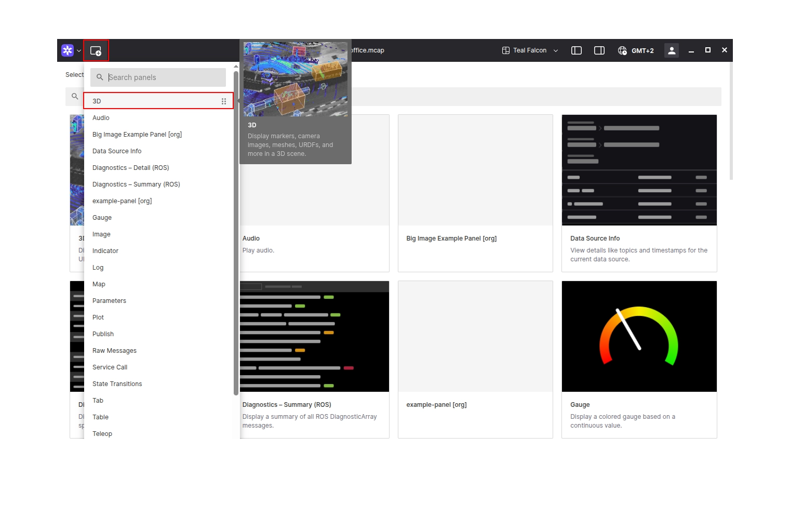Viewport: 790px width, 517px height.
Task: Click the layout icon beside Teal Falcon
Action: point(505,50)
